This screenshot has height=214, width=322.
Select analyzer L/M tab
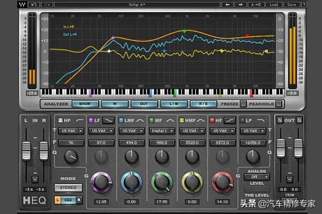point(174,104)
